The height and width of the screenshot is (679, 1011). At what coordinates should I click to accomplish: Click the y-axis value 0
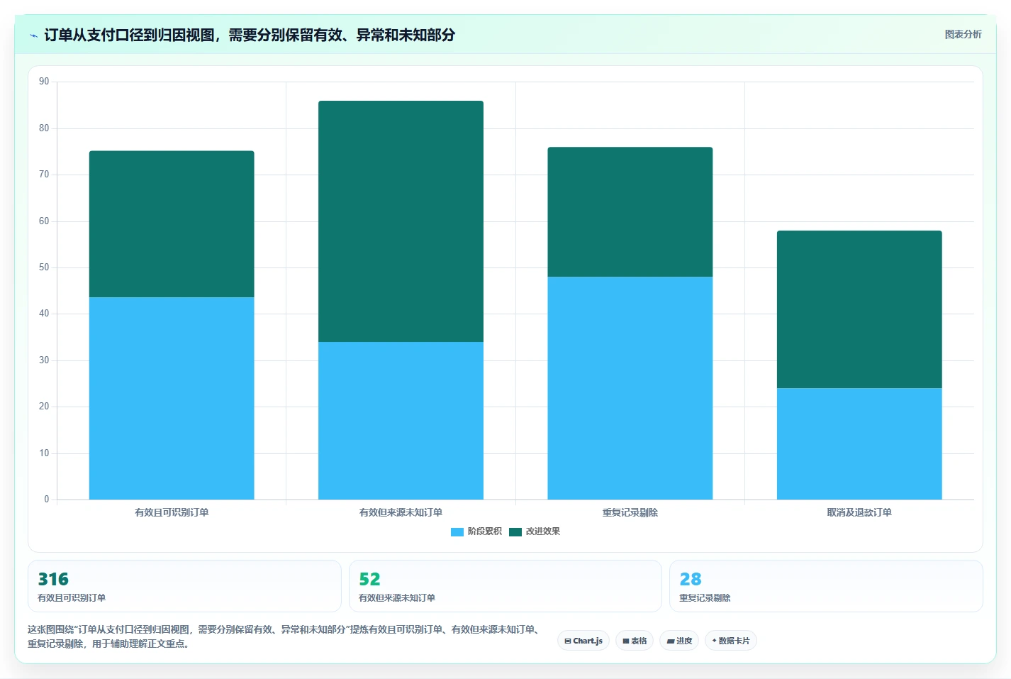click(47, 499)
